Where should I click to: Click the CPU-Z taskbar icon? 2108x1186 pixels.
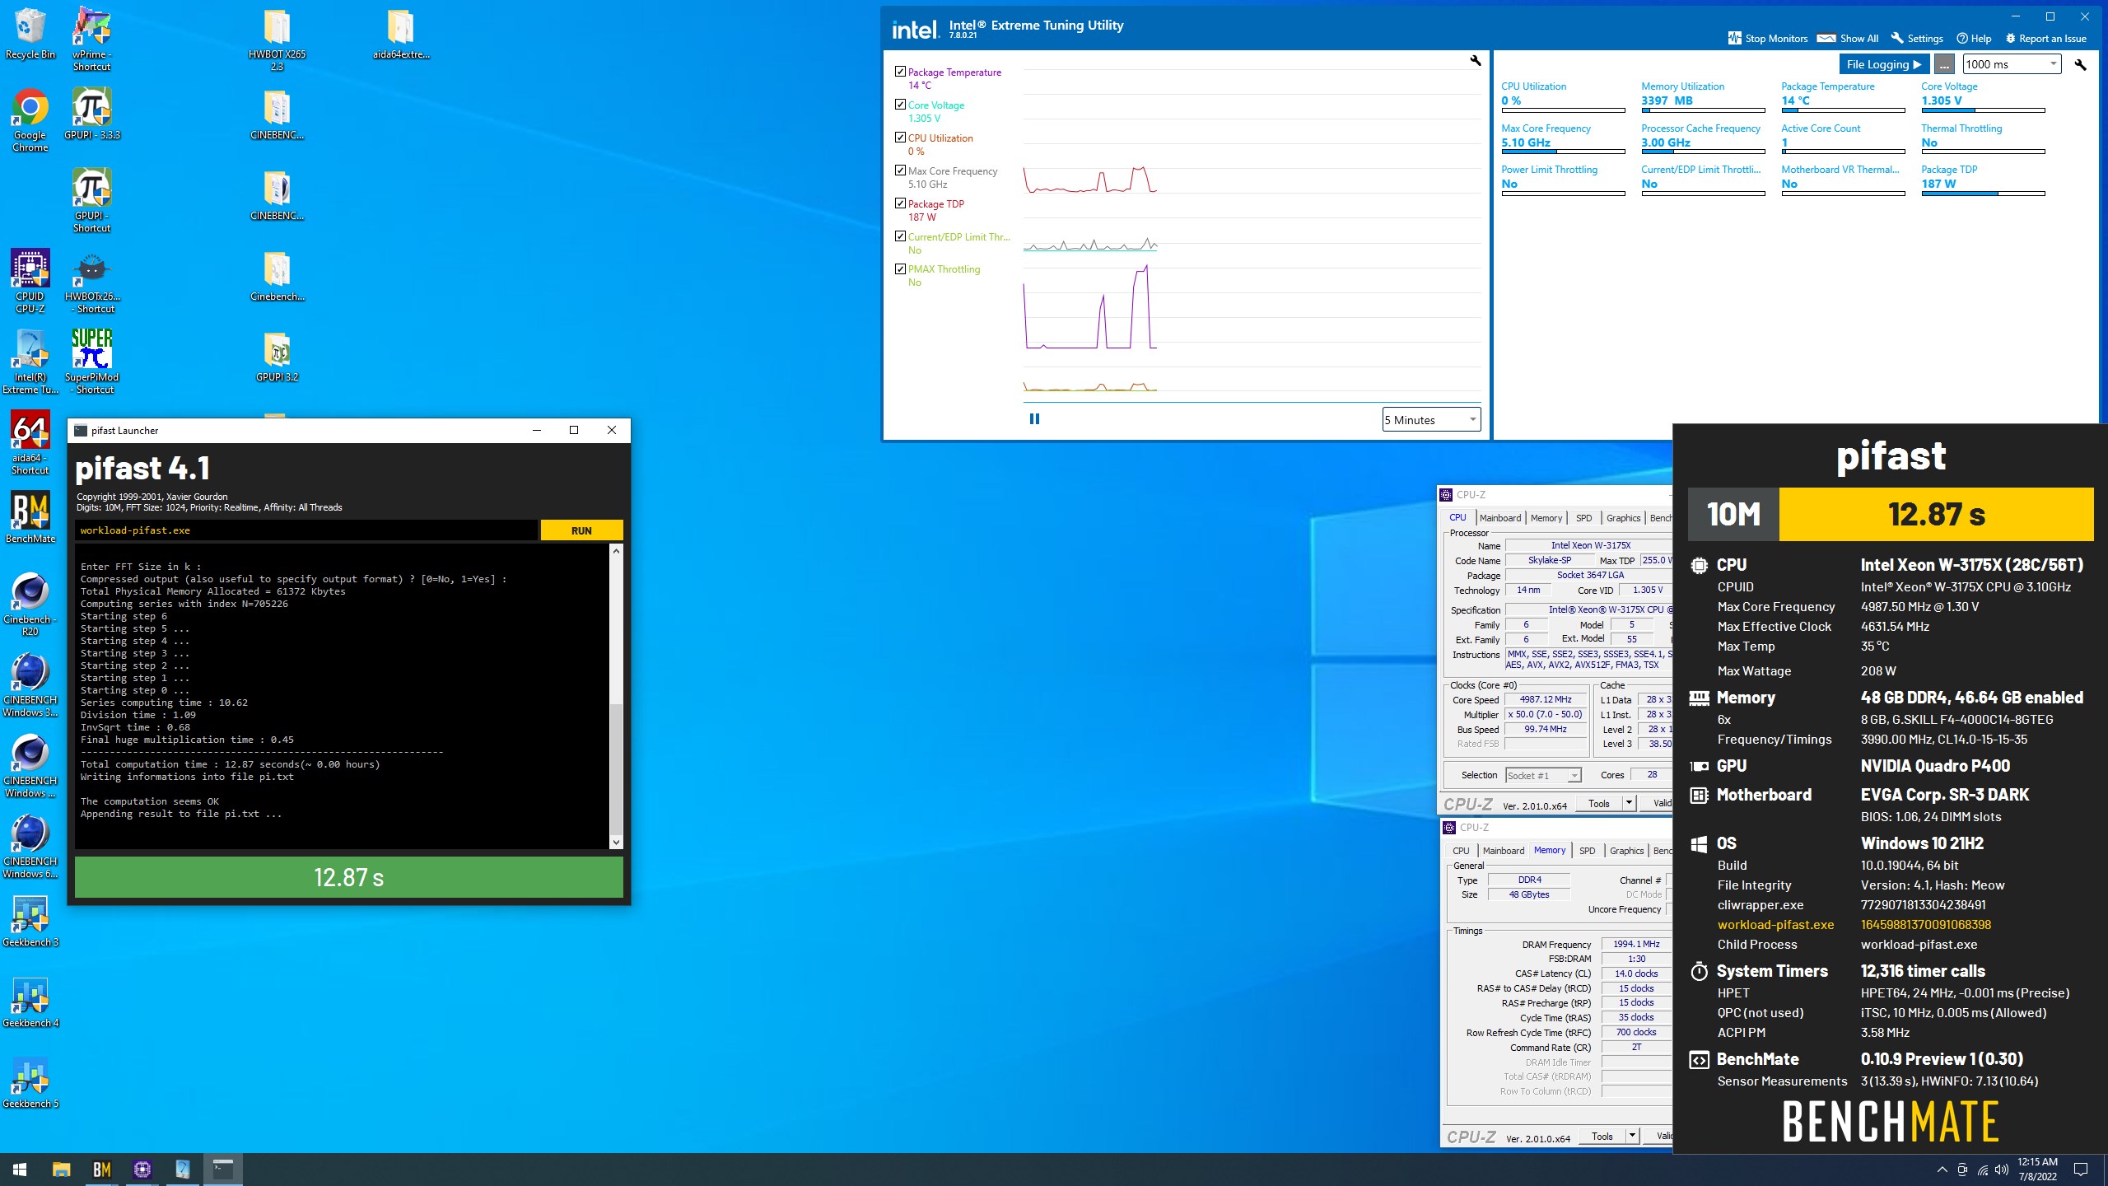tap(142, 1169)
